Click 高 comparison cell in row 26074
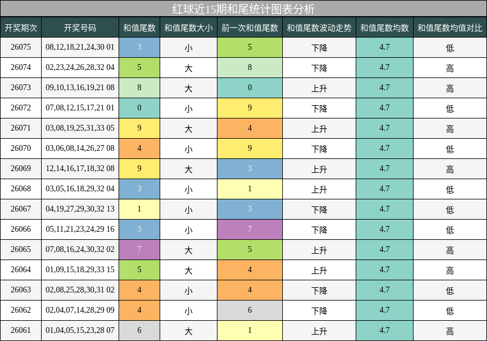487x341 pixels. 450,67
